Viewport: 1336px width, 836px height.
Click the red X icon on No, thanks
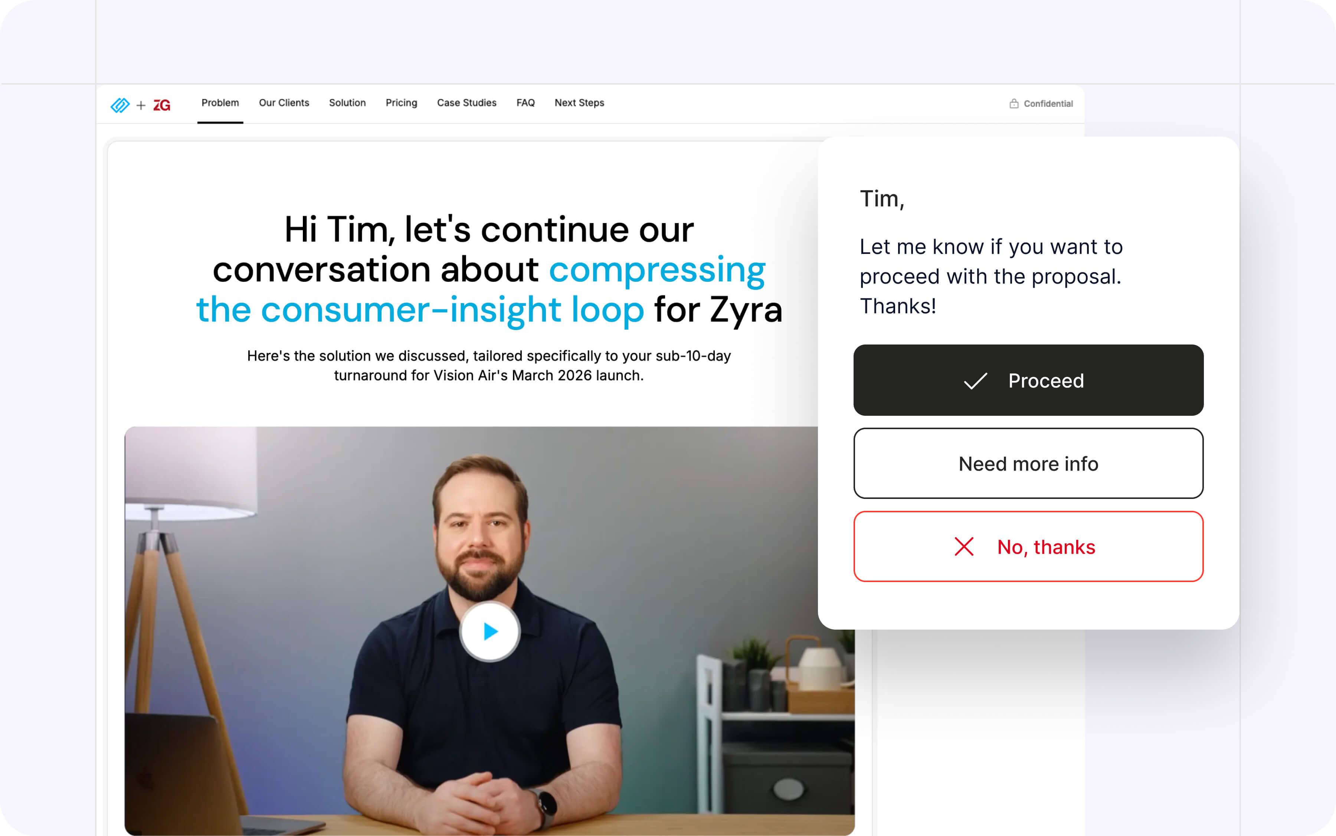963,546
